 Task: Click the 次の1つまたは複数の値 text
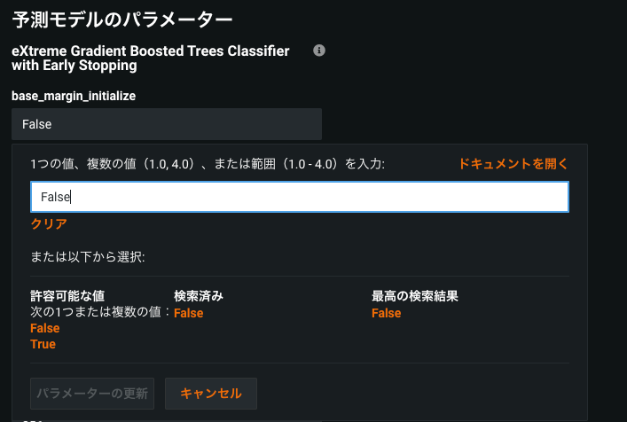point(100,312)
